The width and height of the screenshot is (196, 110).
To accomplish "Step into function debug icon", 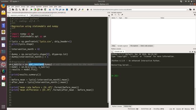I will (x=57, y=9).
